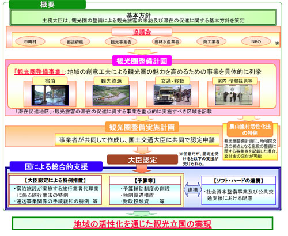Open the hot spring 宿泊 photo

pyautogui.click(x=50, y=95)
